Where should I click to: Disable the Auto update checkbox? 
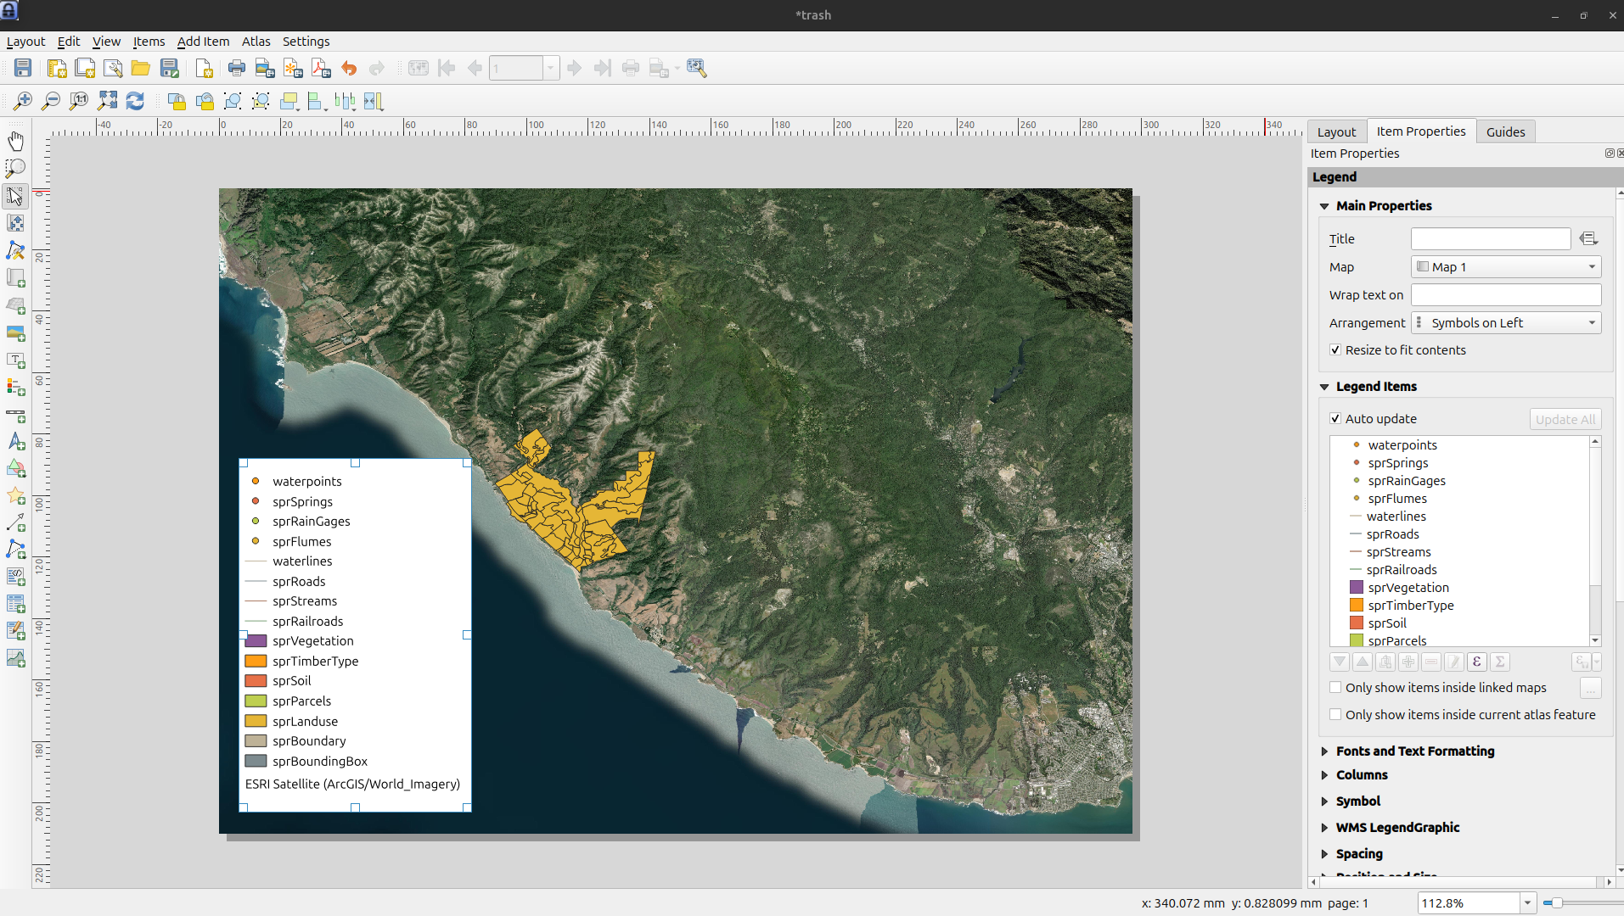click(1335, 419)
